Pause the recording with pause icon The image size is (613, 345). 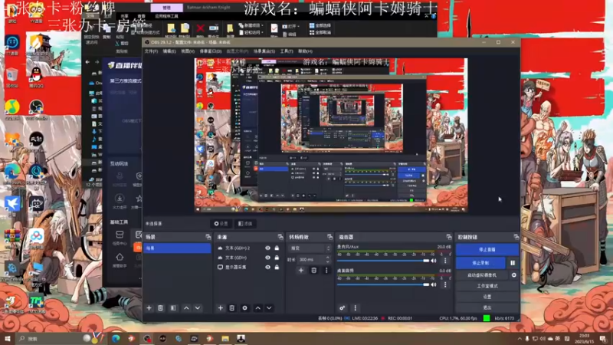[513, 263]
